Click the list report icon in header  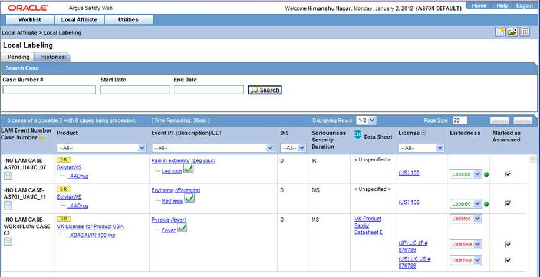tap(525, 32)
